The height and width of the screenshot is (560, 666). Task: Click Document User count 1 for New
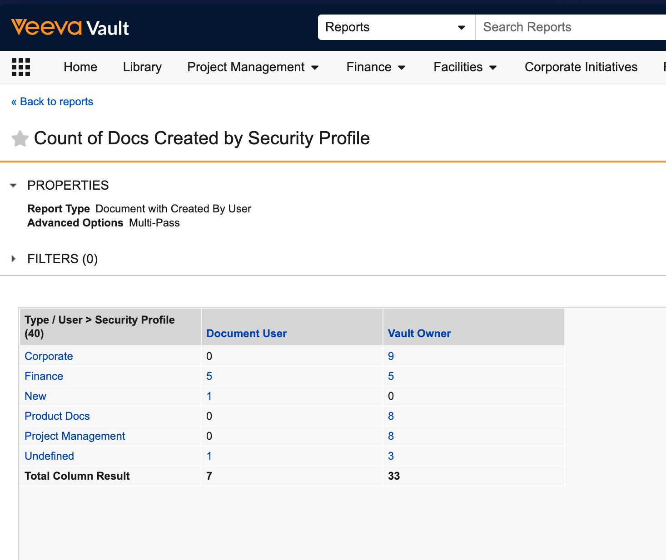[209, 396]
